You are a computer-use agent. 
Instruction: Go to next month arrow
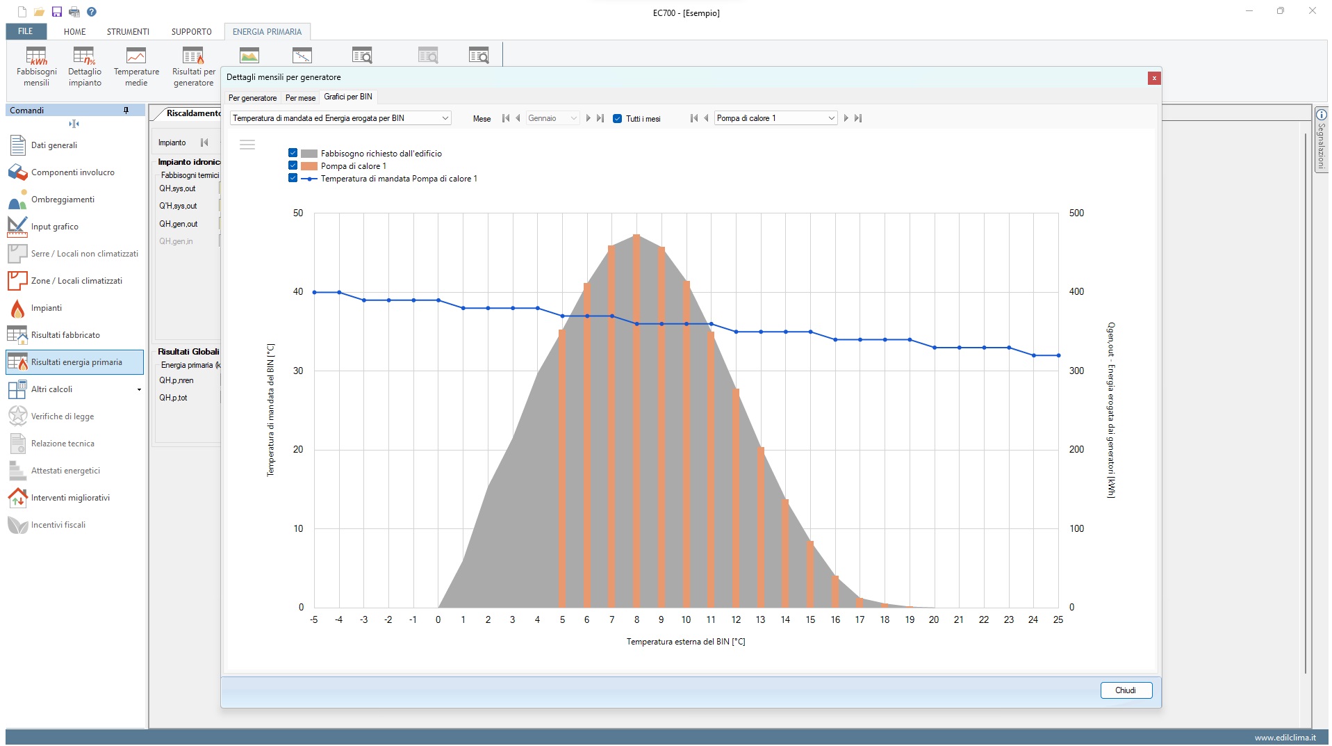(588, 118)
